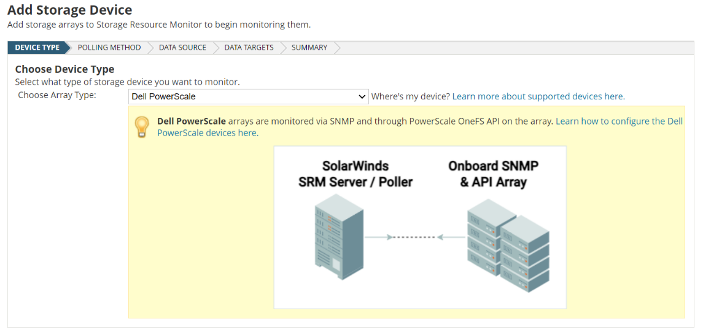Click the SolarWinds SRM server rack image
Viewport: 703px width, 335px height.
338,237
